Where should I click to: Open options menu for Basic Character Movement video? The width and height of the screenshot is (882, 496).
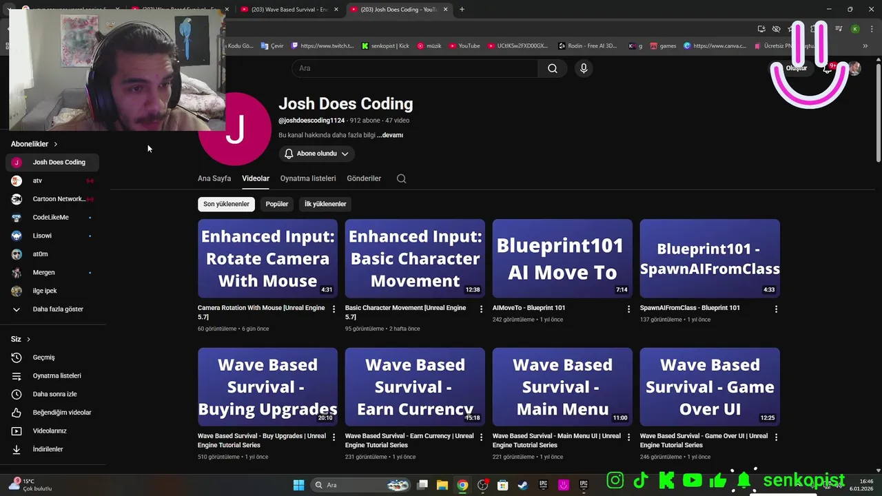click(x=481, y=309)
